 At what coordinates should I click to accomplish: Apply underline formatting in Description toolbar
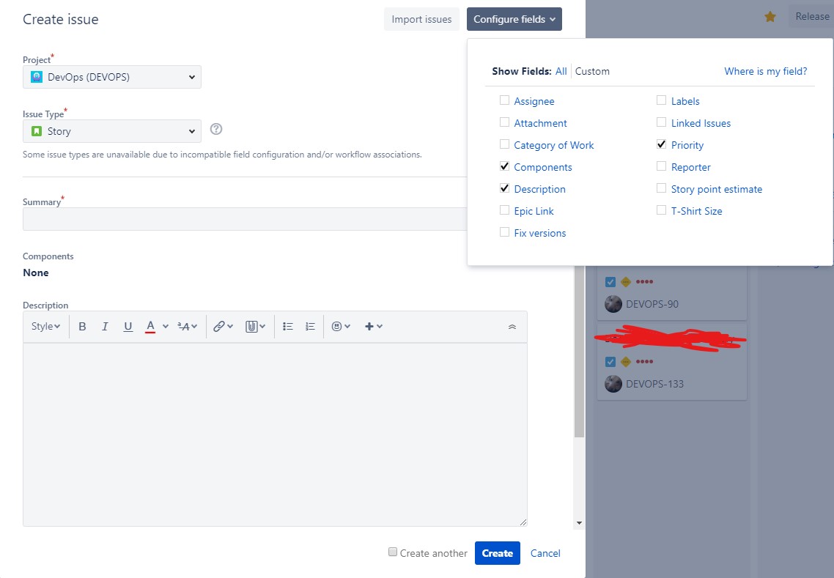pyautogui.click(x=128, y=327)
